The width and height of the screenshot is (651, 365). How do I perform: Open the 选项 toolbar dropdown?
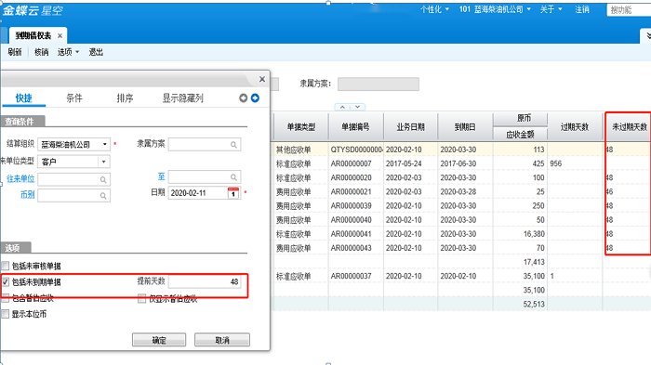tap(68, 52)
